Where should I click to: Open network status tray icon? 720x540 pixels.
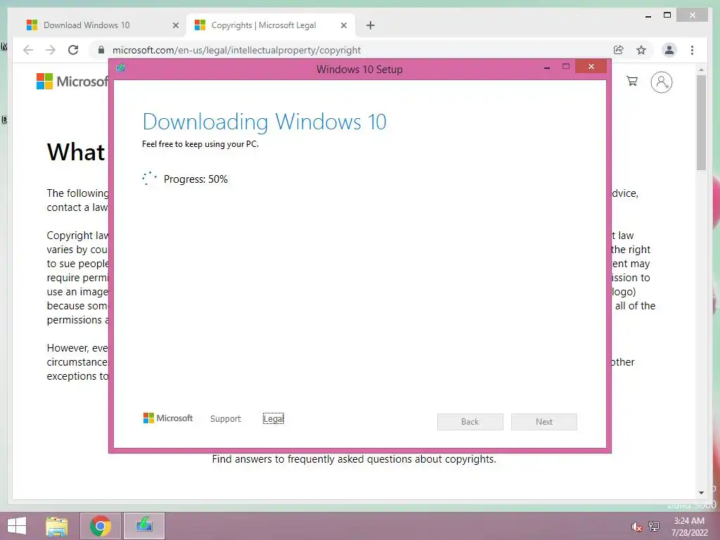(654, 526)
